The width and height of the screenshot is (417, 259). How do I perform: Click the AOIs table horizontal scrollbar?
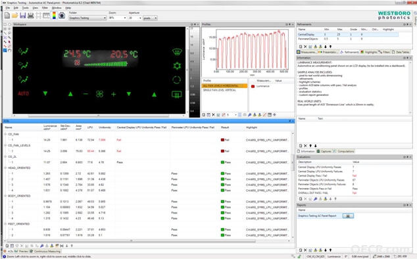(132, 241)
